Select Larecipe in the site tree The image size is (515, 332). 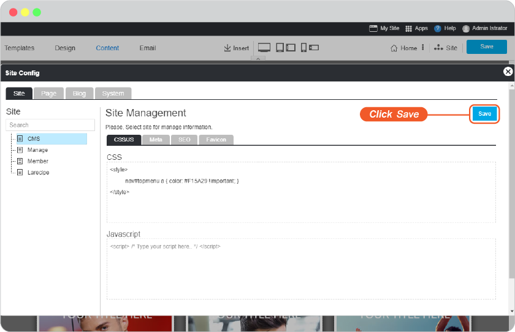[x=39, y=172]
